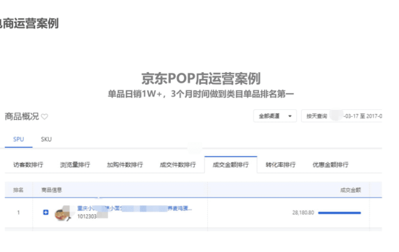Select the 成交件数排行 ranking tab
The image size is (399, 252).
point(178,165)
